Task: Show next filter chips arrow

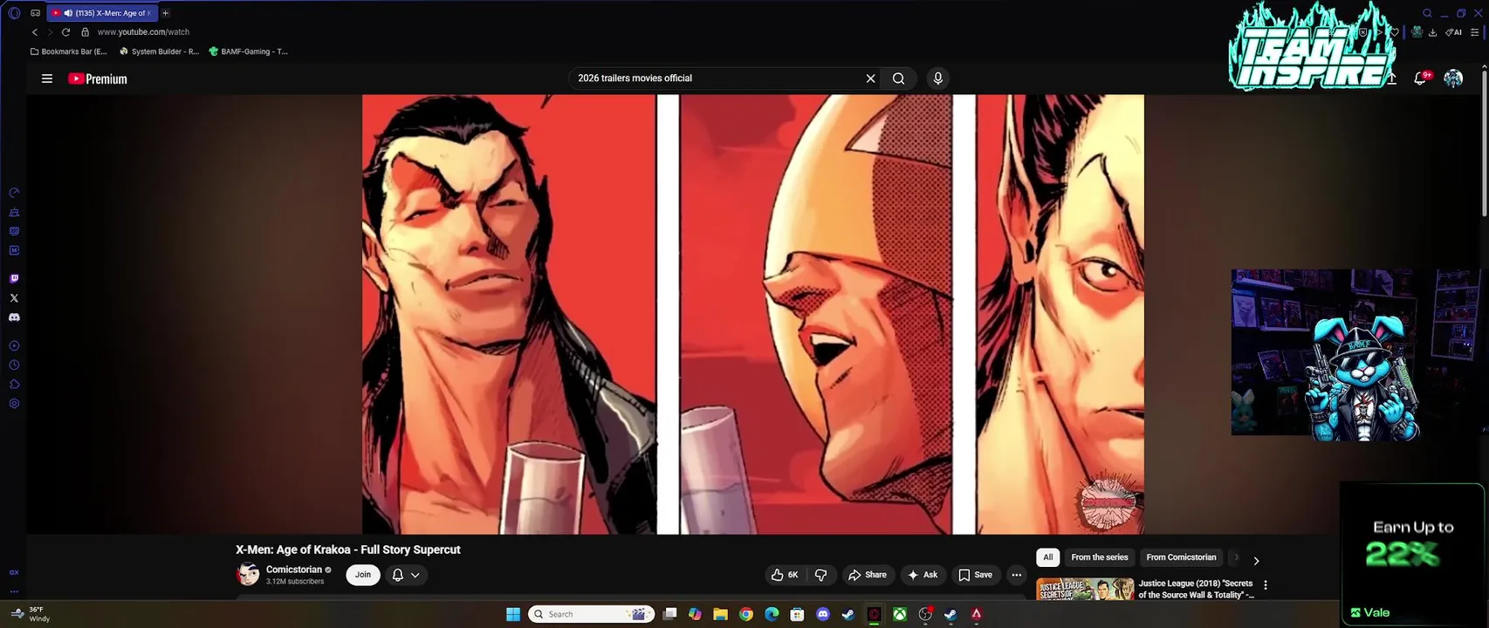Action: 1256,561
